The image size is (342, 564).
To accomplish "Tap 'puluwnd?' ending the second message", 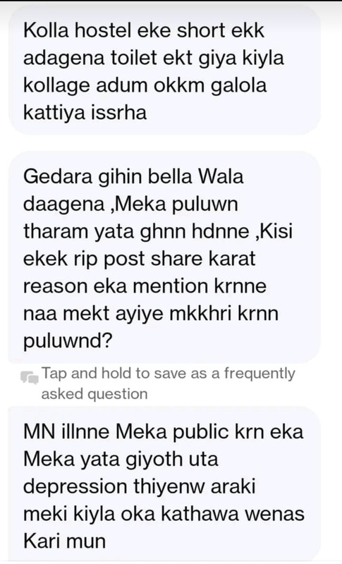I will (x=68, y=341).
